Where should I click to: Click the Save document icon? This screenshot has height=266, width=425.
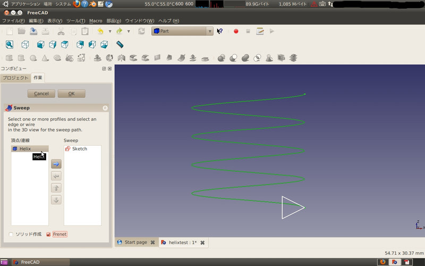click(x=33, y=31)
